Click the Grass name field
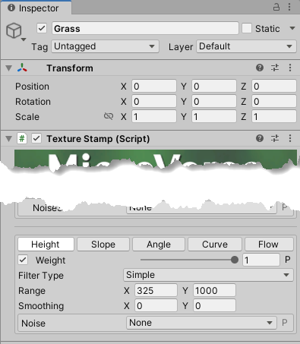The height and width of the screenshot is (344, 300). (145, 28)
